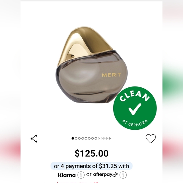
Task: Tap the gold cap of the bottle
Action: click(84, 45)
